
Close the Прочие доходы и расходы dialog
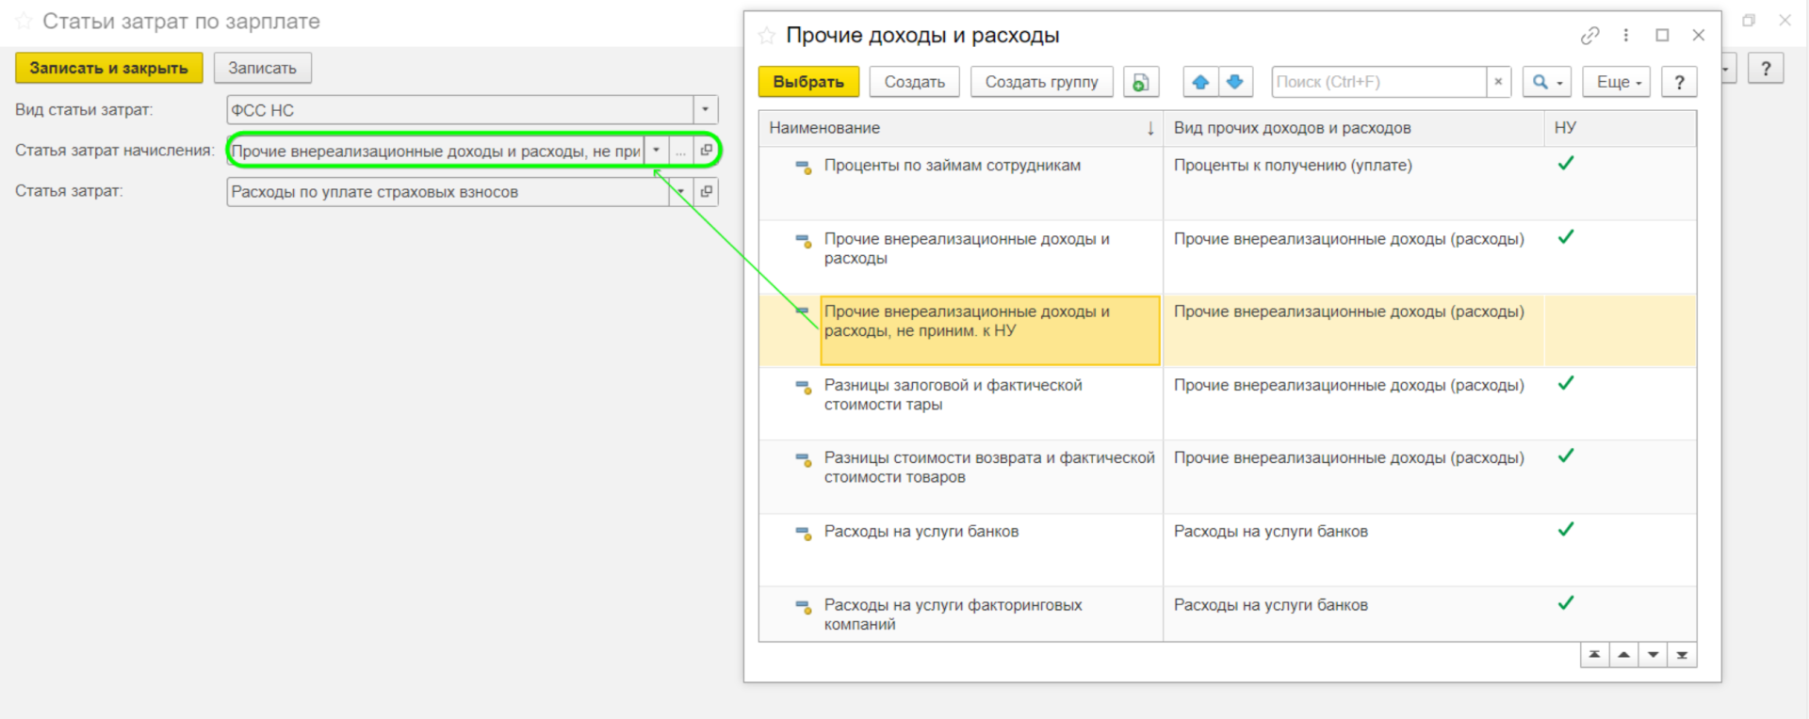coord(1699,35)
